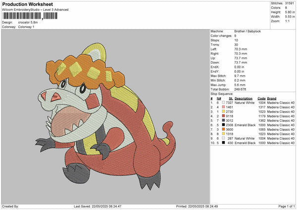Pick the yellow swatch beside stitch count 2730
Screen dimensions: 297x210
[x=224, y=111]
